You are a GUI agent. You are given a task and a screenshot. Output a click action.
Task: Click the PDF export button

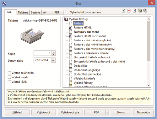coord(95,112)
